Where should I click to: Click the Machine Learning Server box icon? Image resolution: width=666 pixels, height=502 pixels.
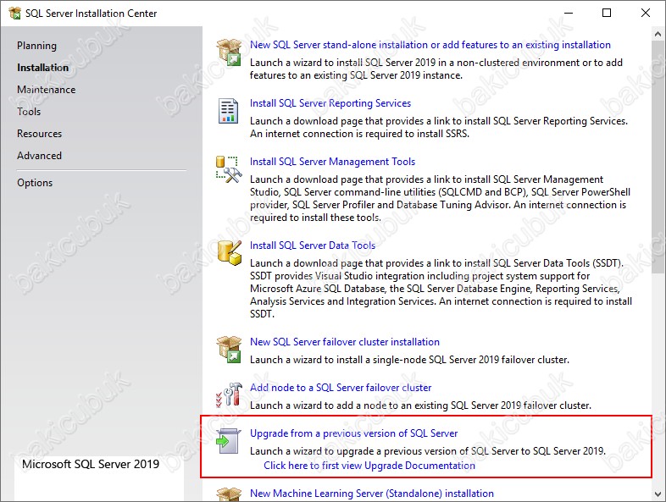229,494
